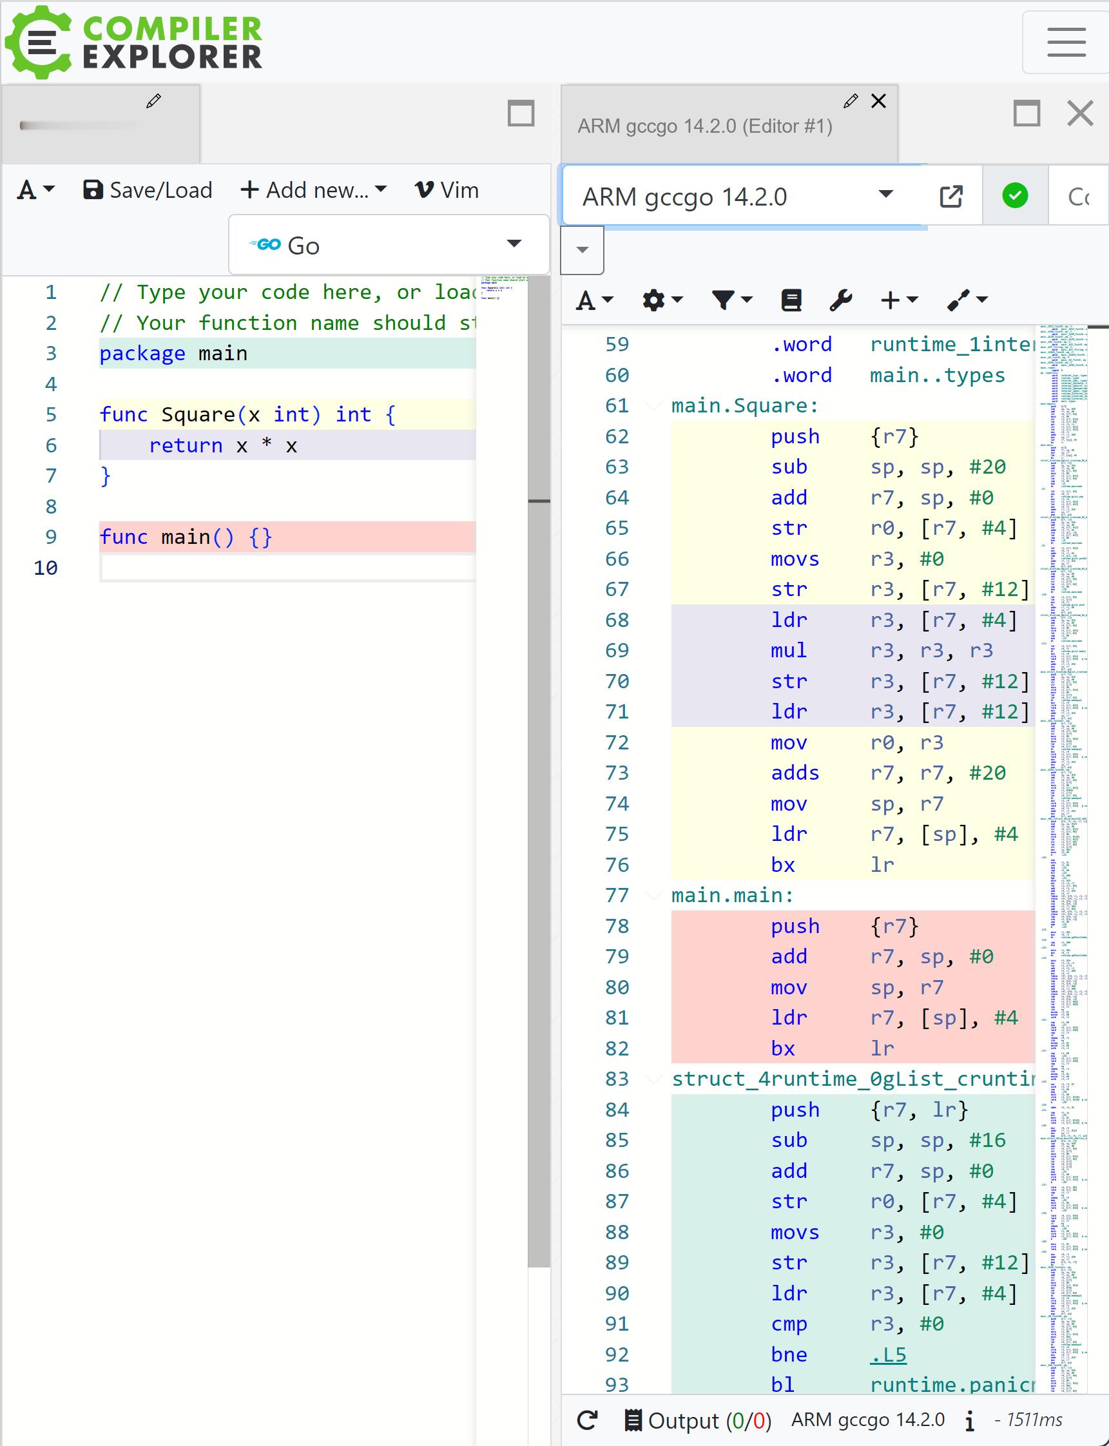Viewport: 1109px width, 1446px height.
Task: Click the compiler options input field
Action: coord(1079,196)
